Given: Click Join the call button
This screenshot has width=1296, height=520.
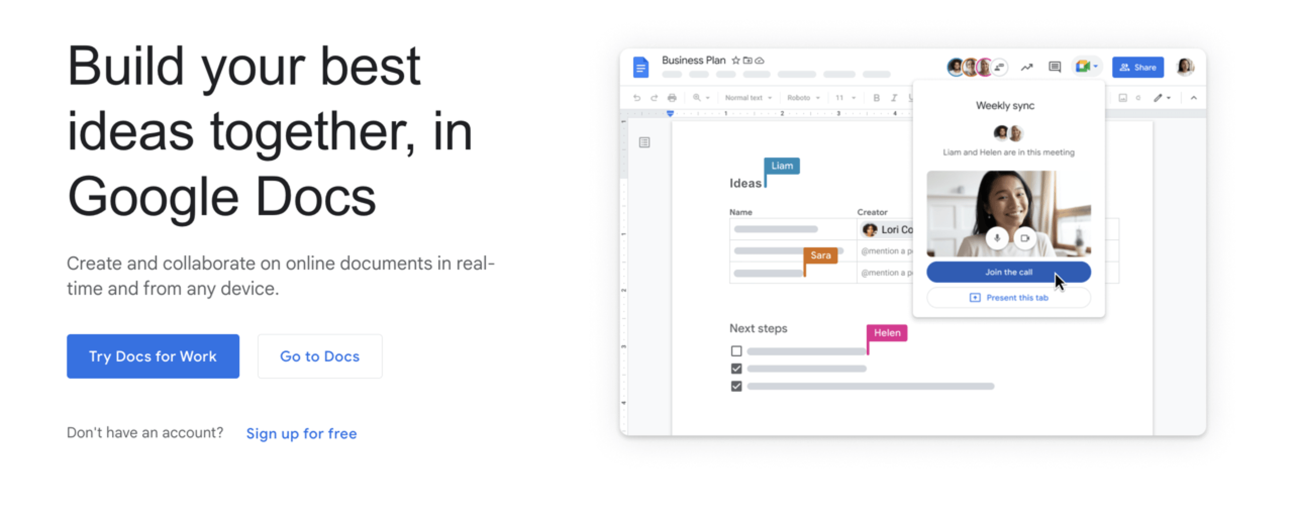Looking at the screenshot, I should point(1009,272).
